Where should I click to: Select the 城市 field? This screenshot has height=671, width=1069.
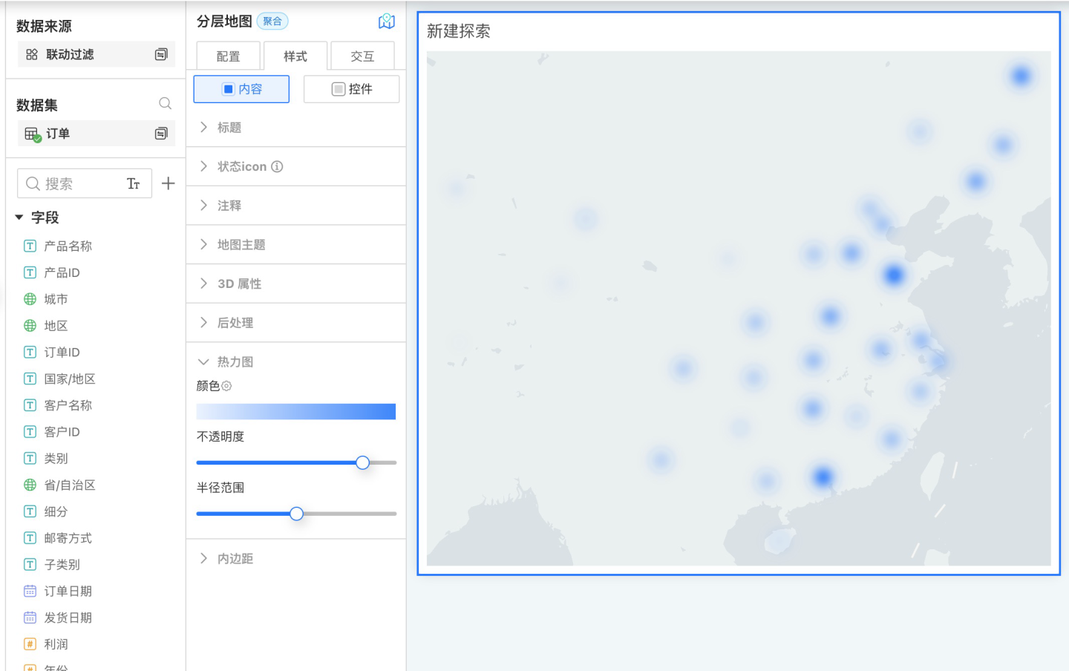pyautogui.click(x=56, y=299)
